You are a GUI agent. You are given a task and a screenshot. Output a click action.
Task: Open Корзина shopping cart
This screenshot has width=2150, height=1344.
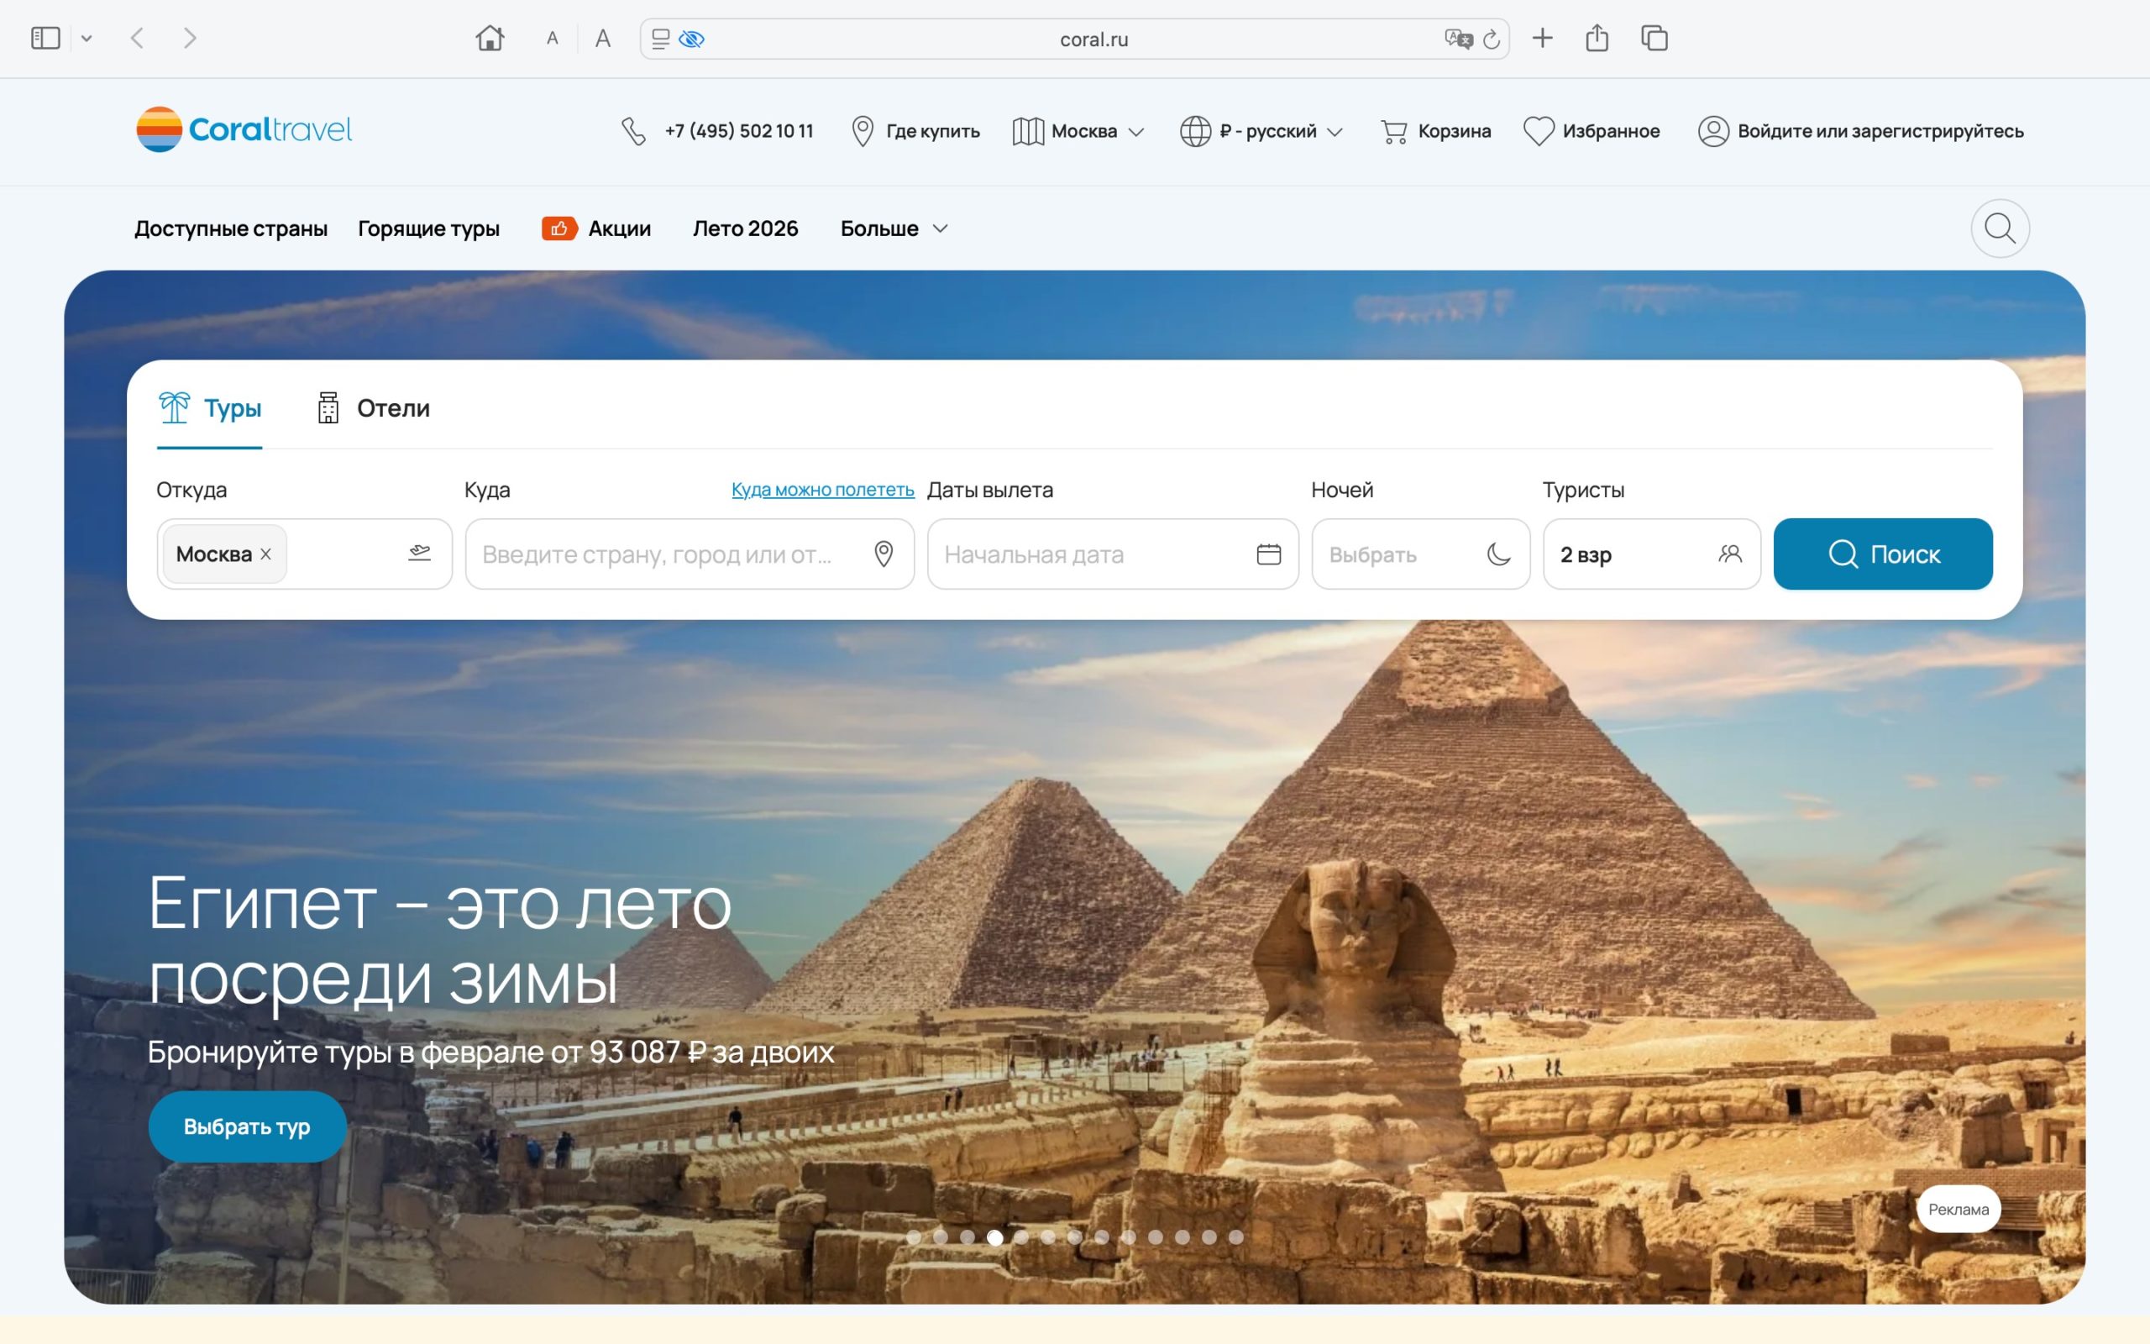[x=1434, y=131]
